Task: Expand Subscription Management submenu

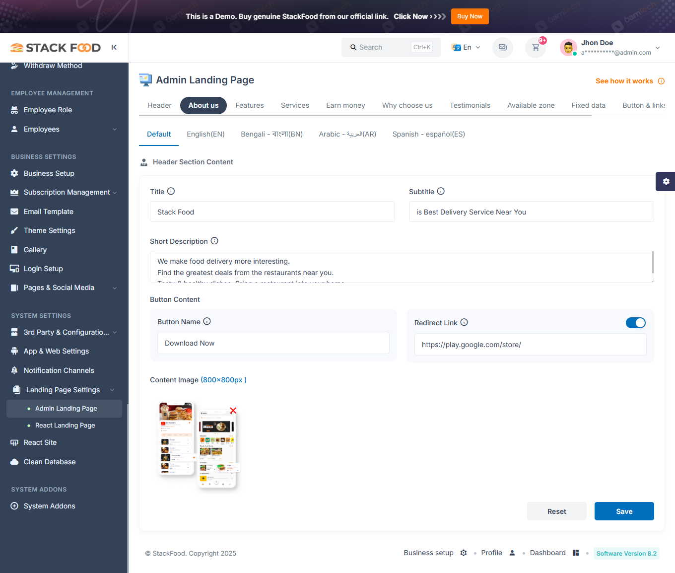Action: pos(115,193)
